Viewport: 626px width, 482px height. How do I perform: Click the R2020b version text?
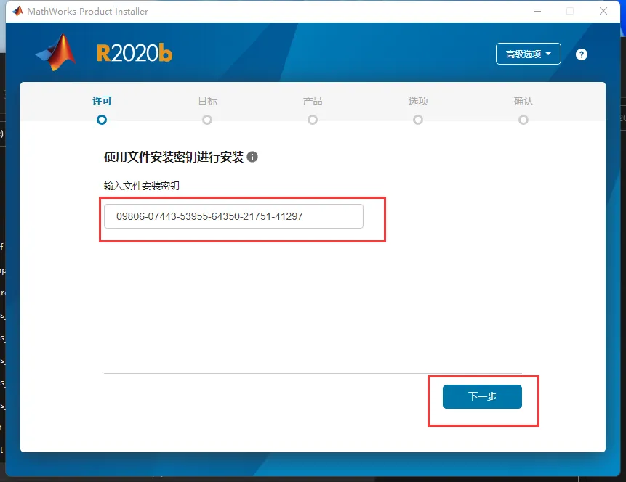[x=135, y=53]
